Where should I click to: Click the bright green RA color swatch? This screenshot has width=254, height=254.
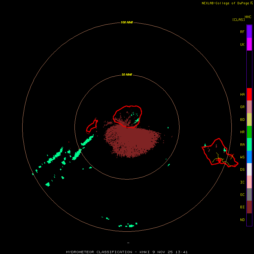point(249,144)
